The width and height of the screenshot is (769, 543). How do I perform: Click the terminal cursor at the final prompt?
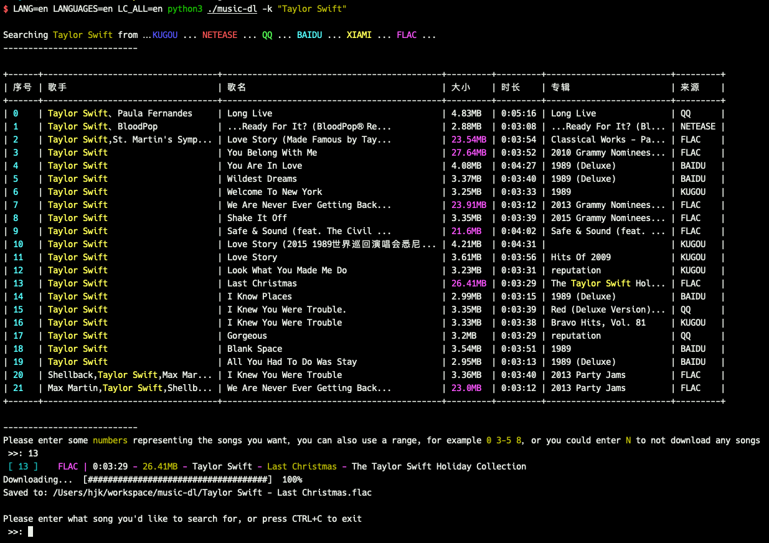point(31,532)
